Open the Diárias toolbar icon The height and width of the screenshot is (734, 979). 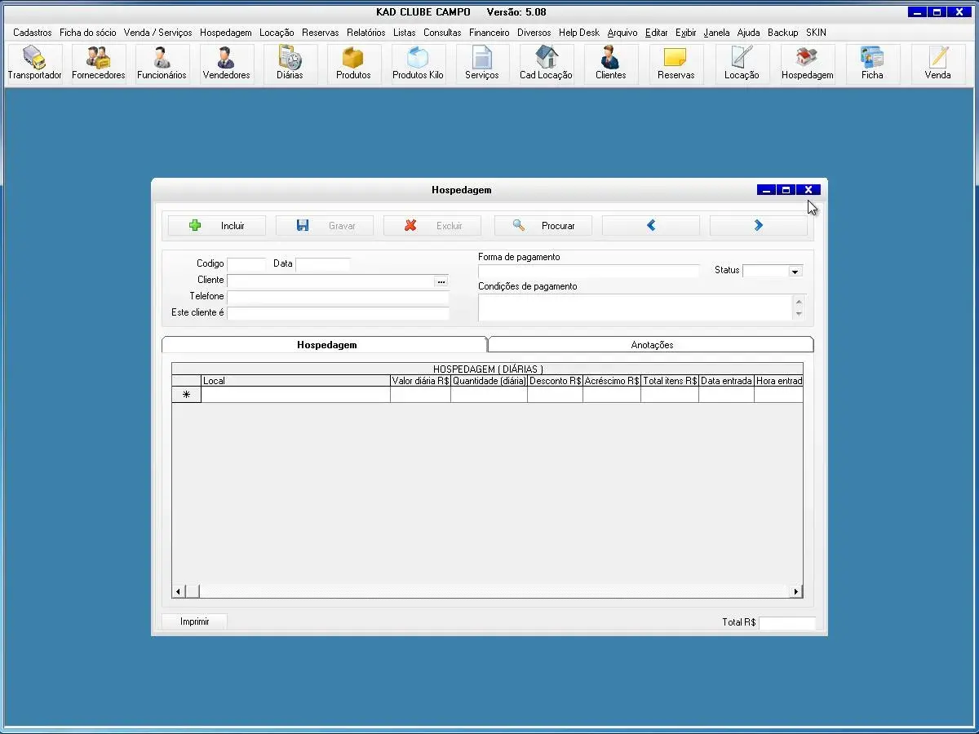tap(290, 64)
